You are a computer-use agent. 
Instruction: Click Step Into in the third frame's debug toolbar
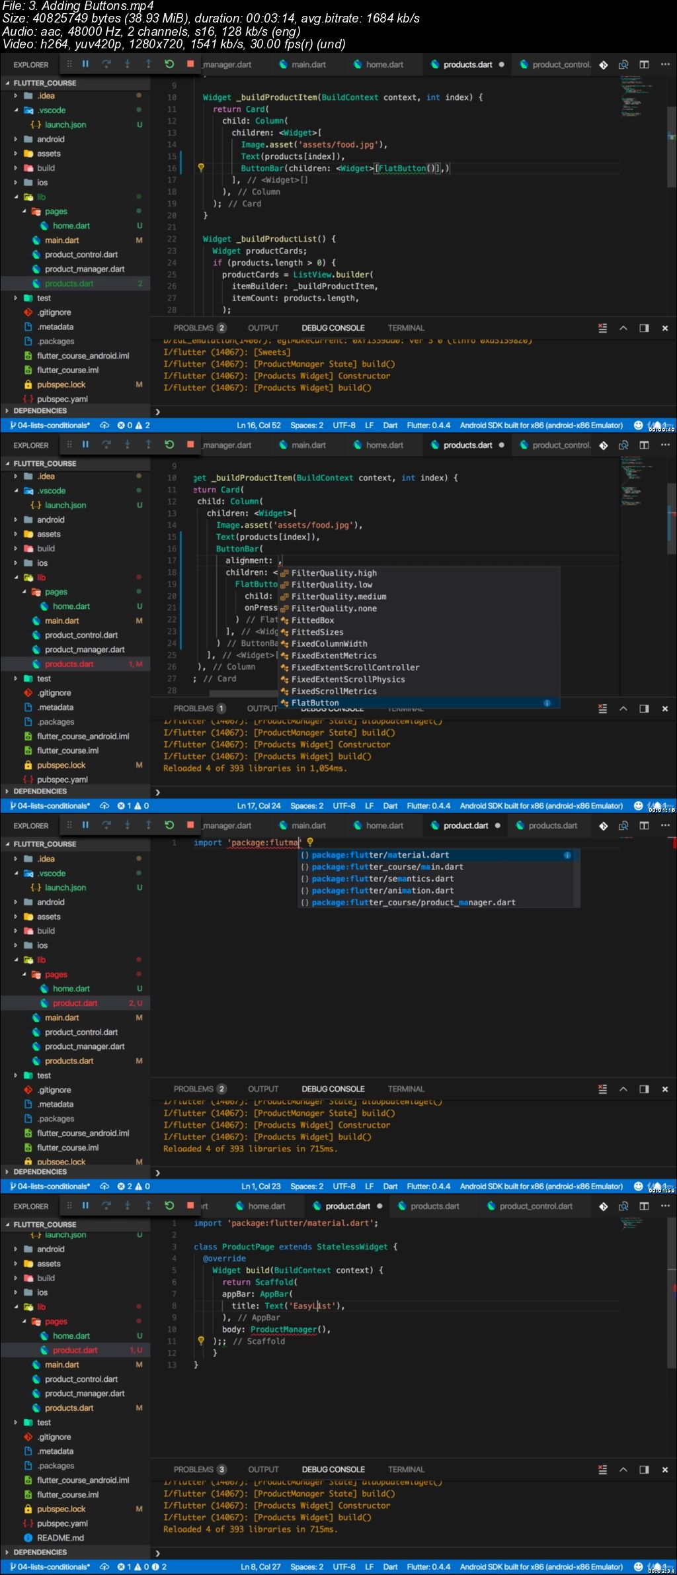pyautogui.click(x=128, y=825)
